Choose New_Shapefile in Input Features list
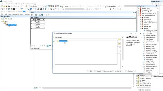The image size is (163, 91). (63, 41)
